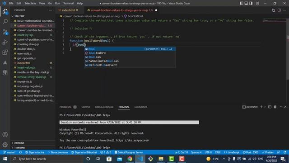Change encoding via UTF-8

[x=208, y=152]
